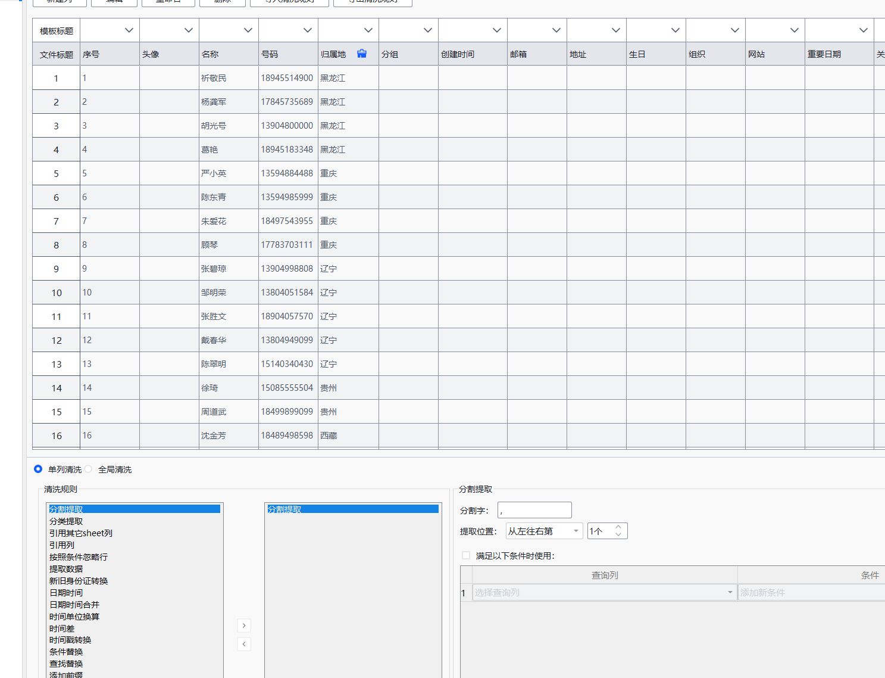The width and height of the screenshot is (885, 678).
Task: Choose the 查找替换 rule
Action: click(x=66, y=664)
